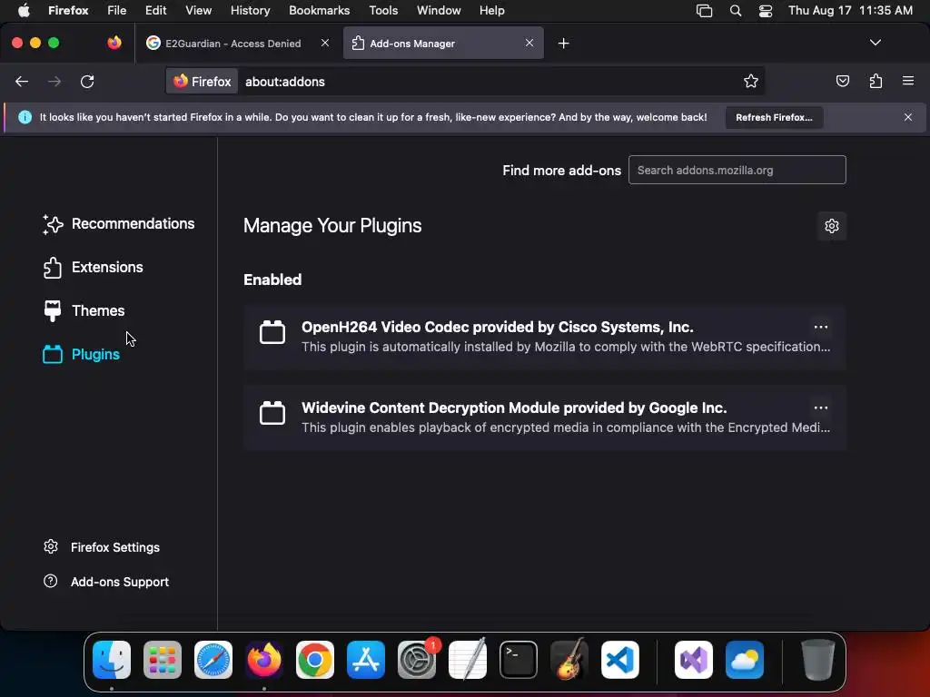The image size is (930, 697).
Task: Open Add-ons Support link
Action: 106,582
